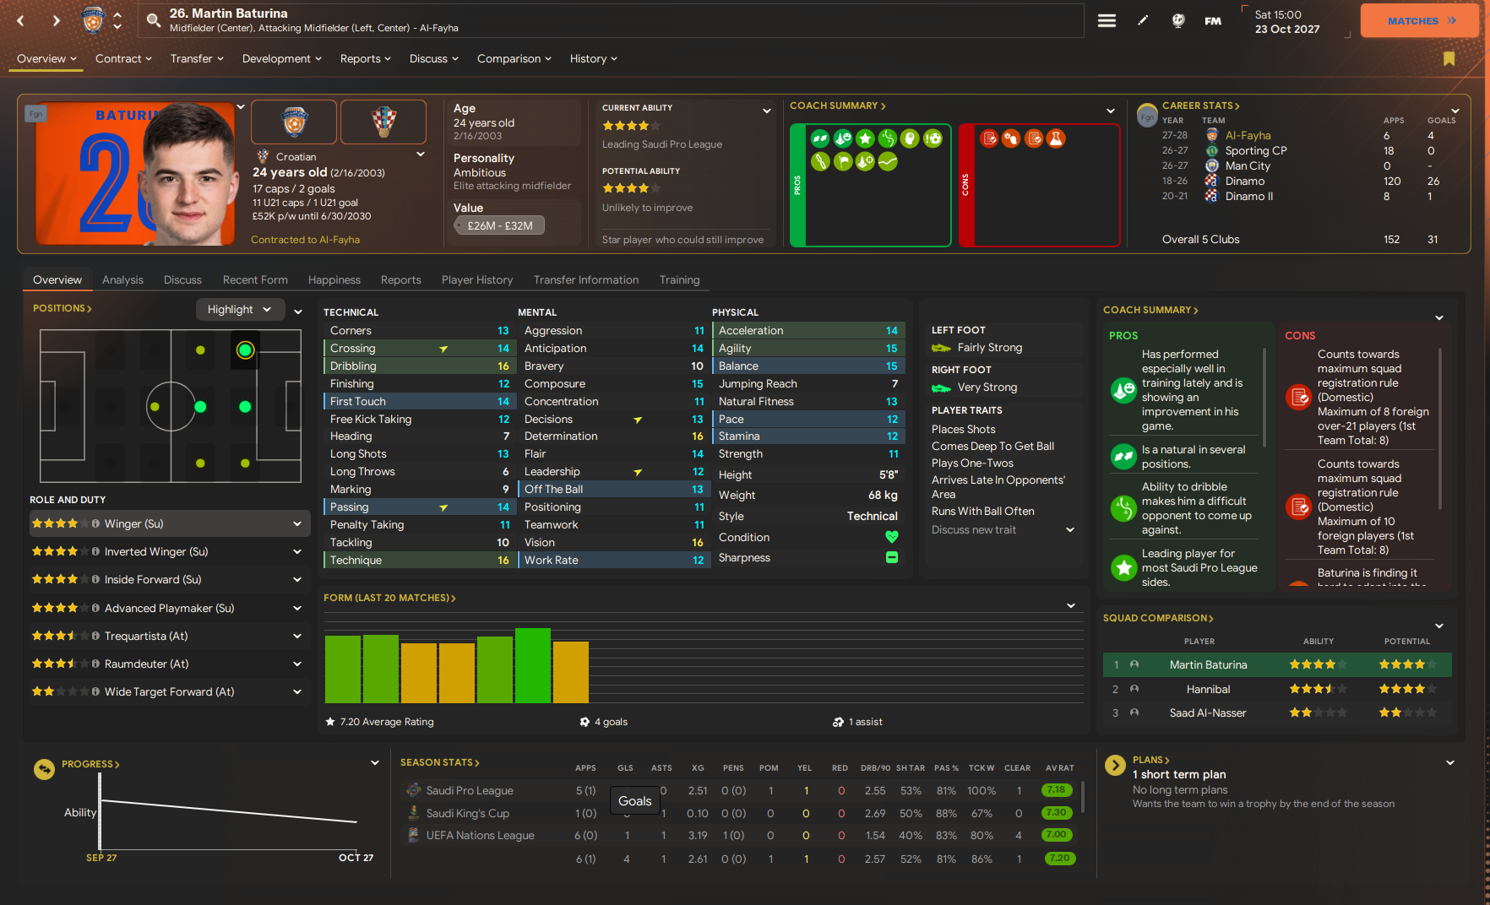Switch to the Training tab
This screenshot has height=905, width=1490.
pos(679,280)
